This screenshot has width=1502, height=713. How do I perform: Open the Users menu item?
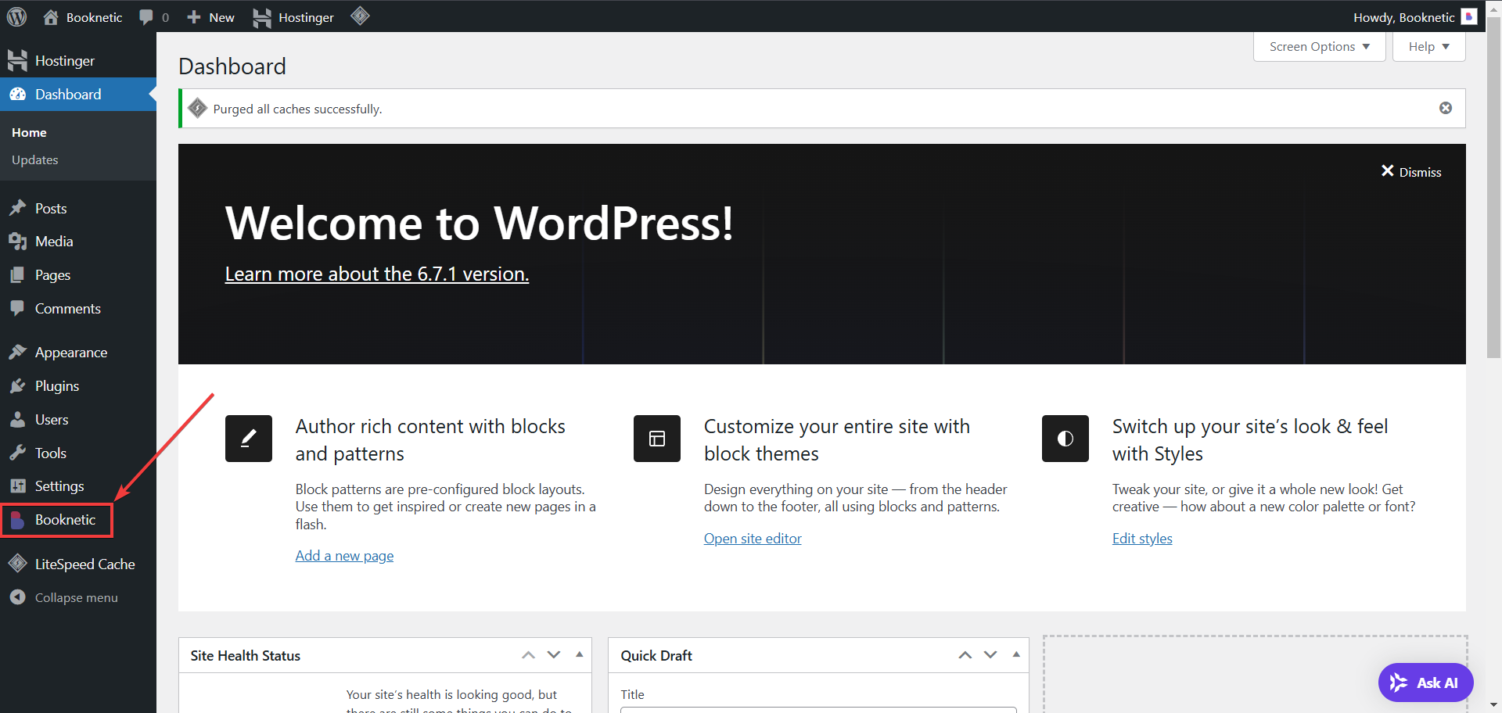(78, 419)
